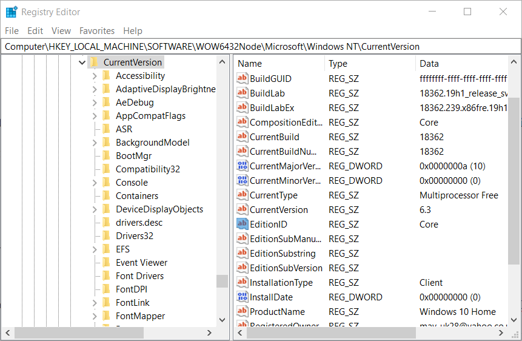Click the 'Multiprocessor Free' data value
The image size is (522, 341).
459,195
